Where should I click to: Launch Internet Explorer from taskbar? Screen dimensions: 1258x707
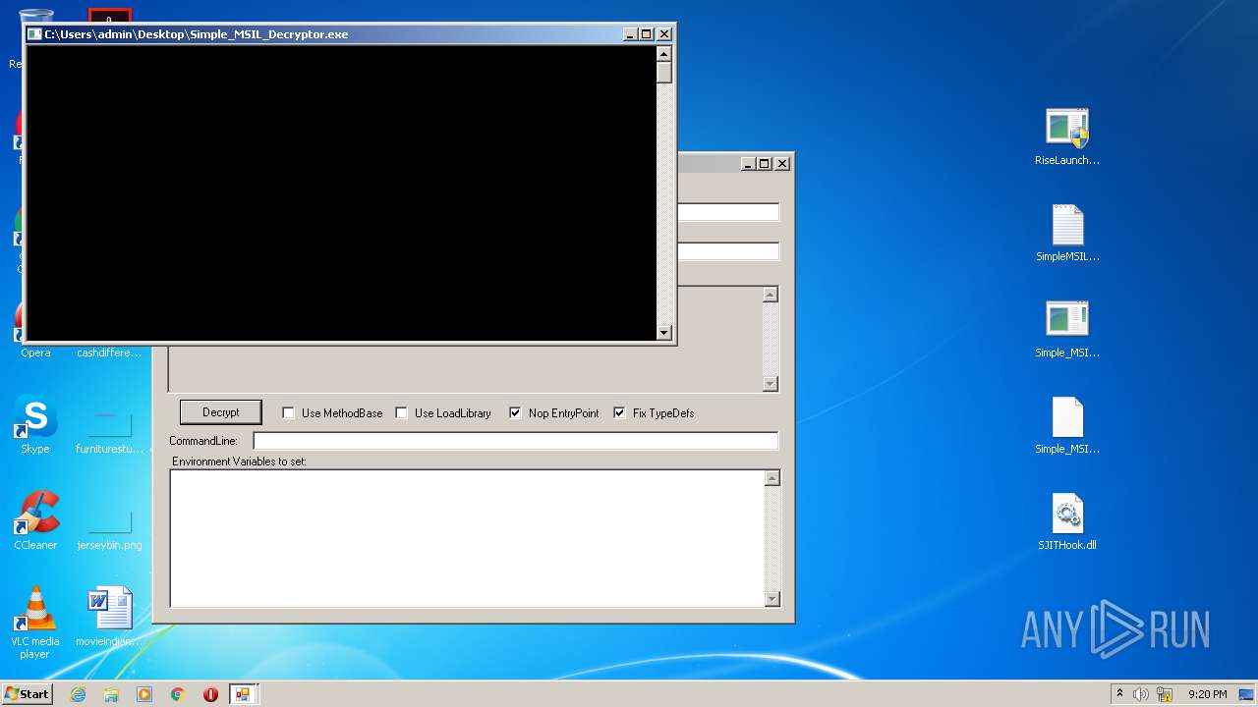tap(78, 694)
